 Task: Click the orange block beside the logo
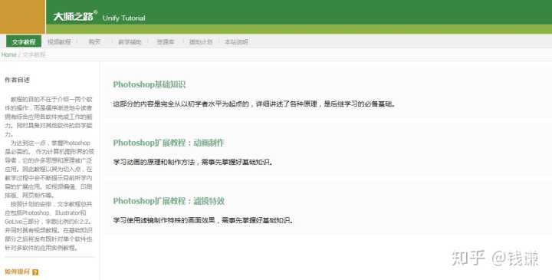point(22,17)
